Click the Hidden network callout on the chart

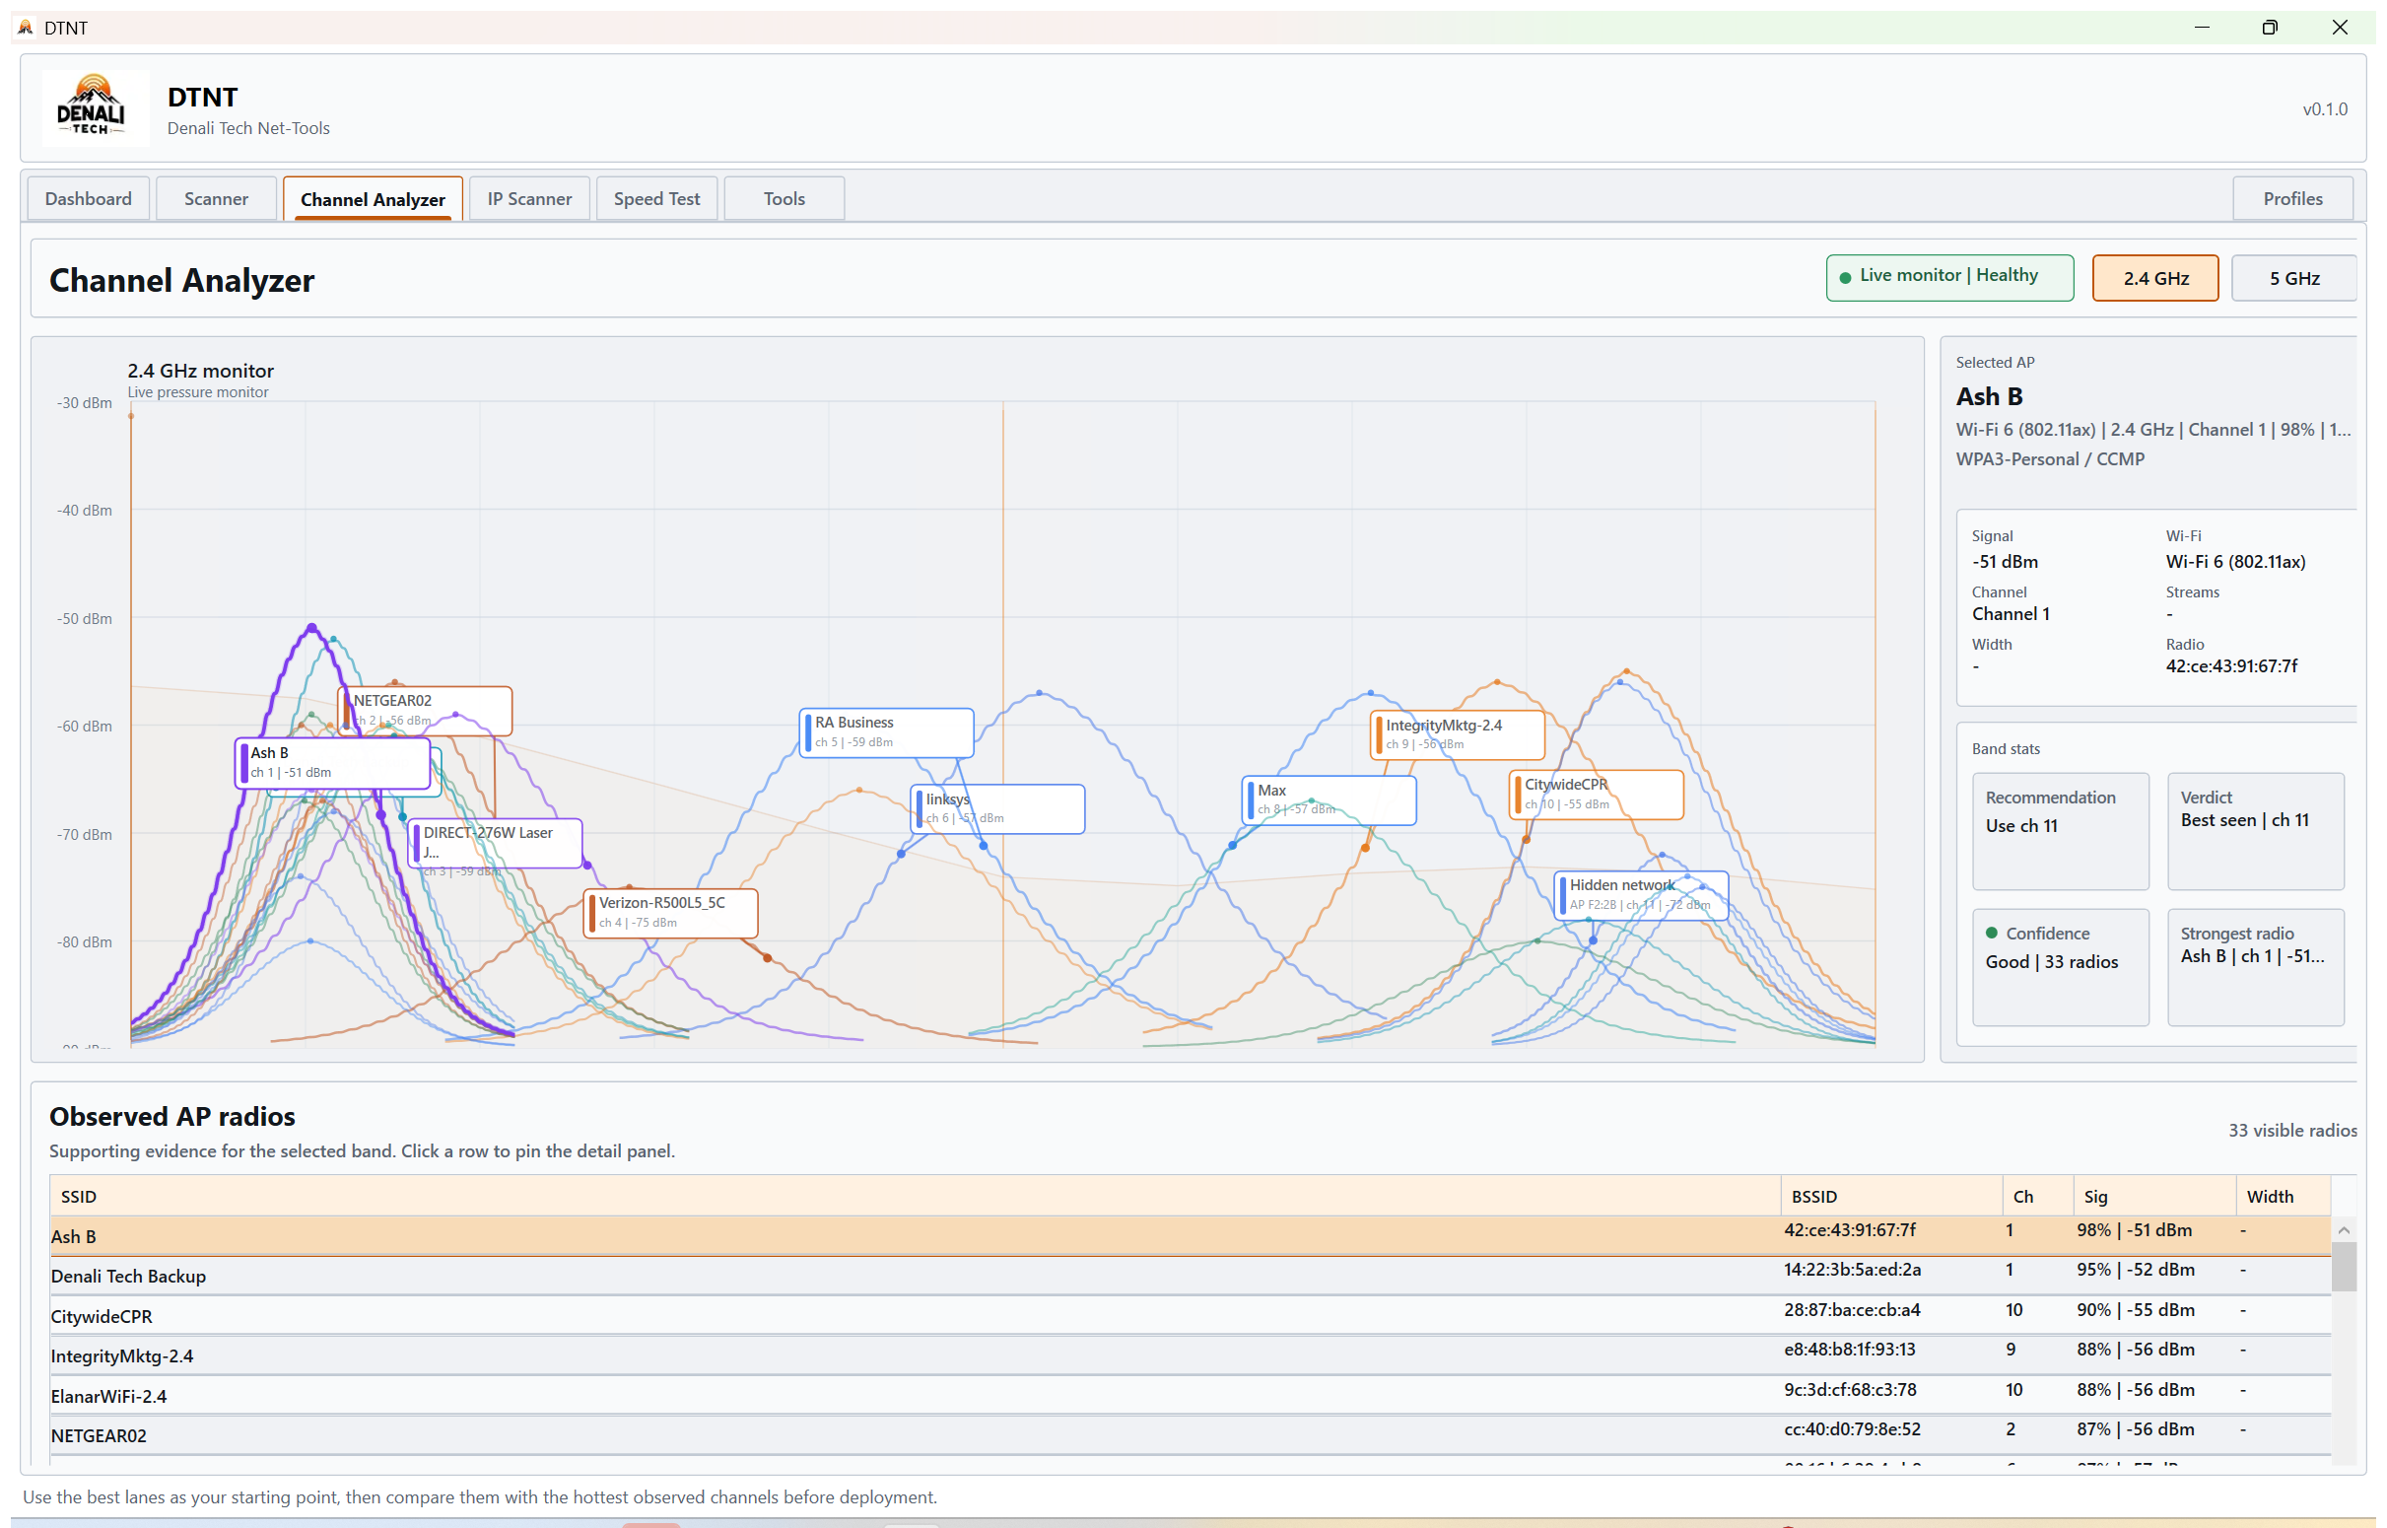(1639, 894)
